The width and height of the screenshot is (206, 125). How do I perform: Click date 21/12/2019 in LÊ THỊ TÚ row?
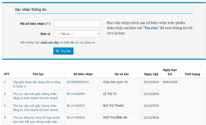151,94
